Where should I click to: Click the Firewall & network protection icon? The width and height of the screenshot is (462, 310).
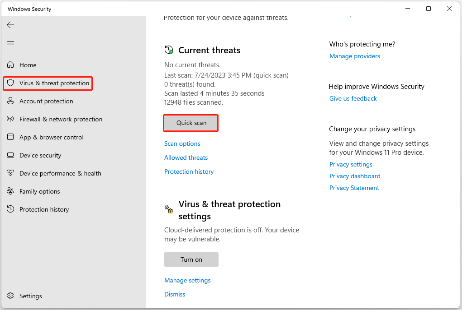point(10,119)
